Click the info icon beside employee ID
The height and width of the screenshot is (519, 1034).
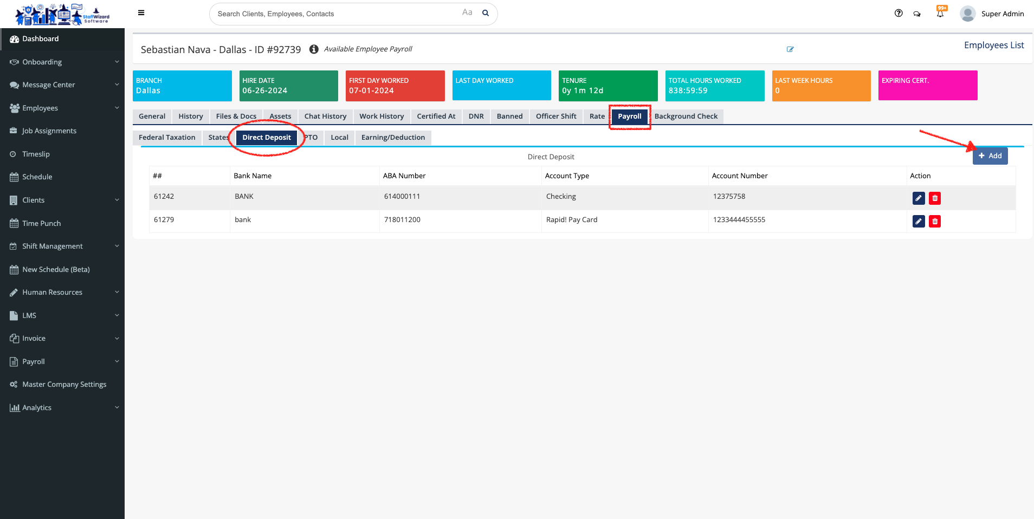point(314,49)
